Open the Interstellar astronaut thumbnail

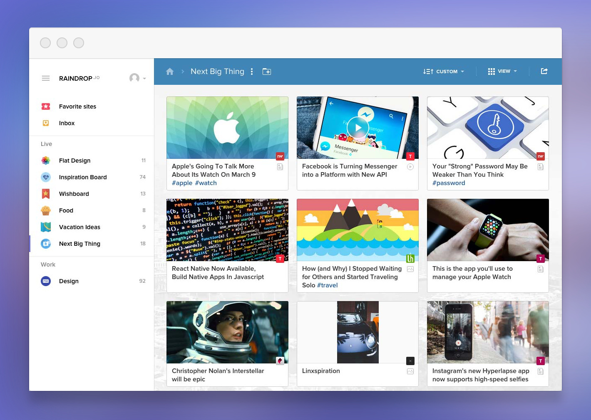(x=227, y=332)
